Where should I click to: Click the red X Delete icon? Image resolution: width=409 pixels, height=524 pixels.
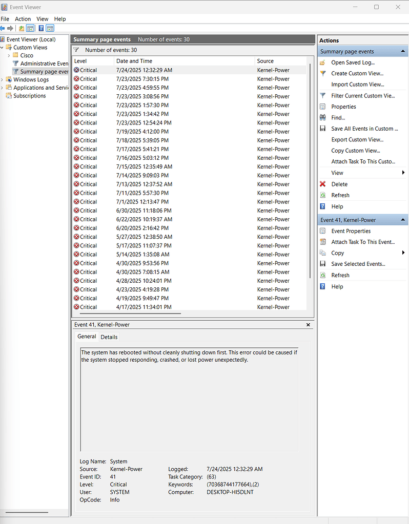(323, 184)
